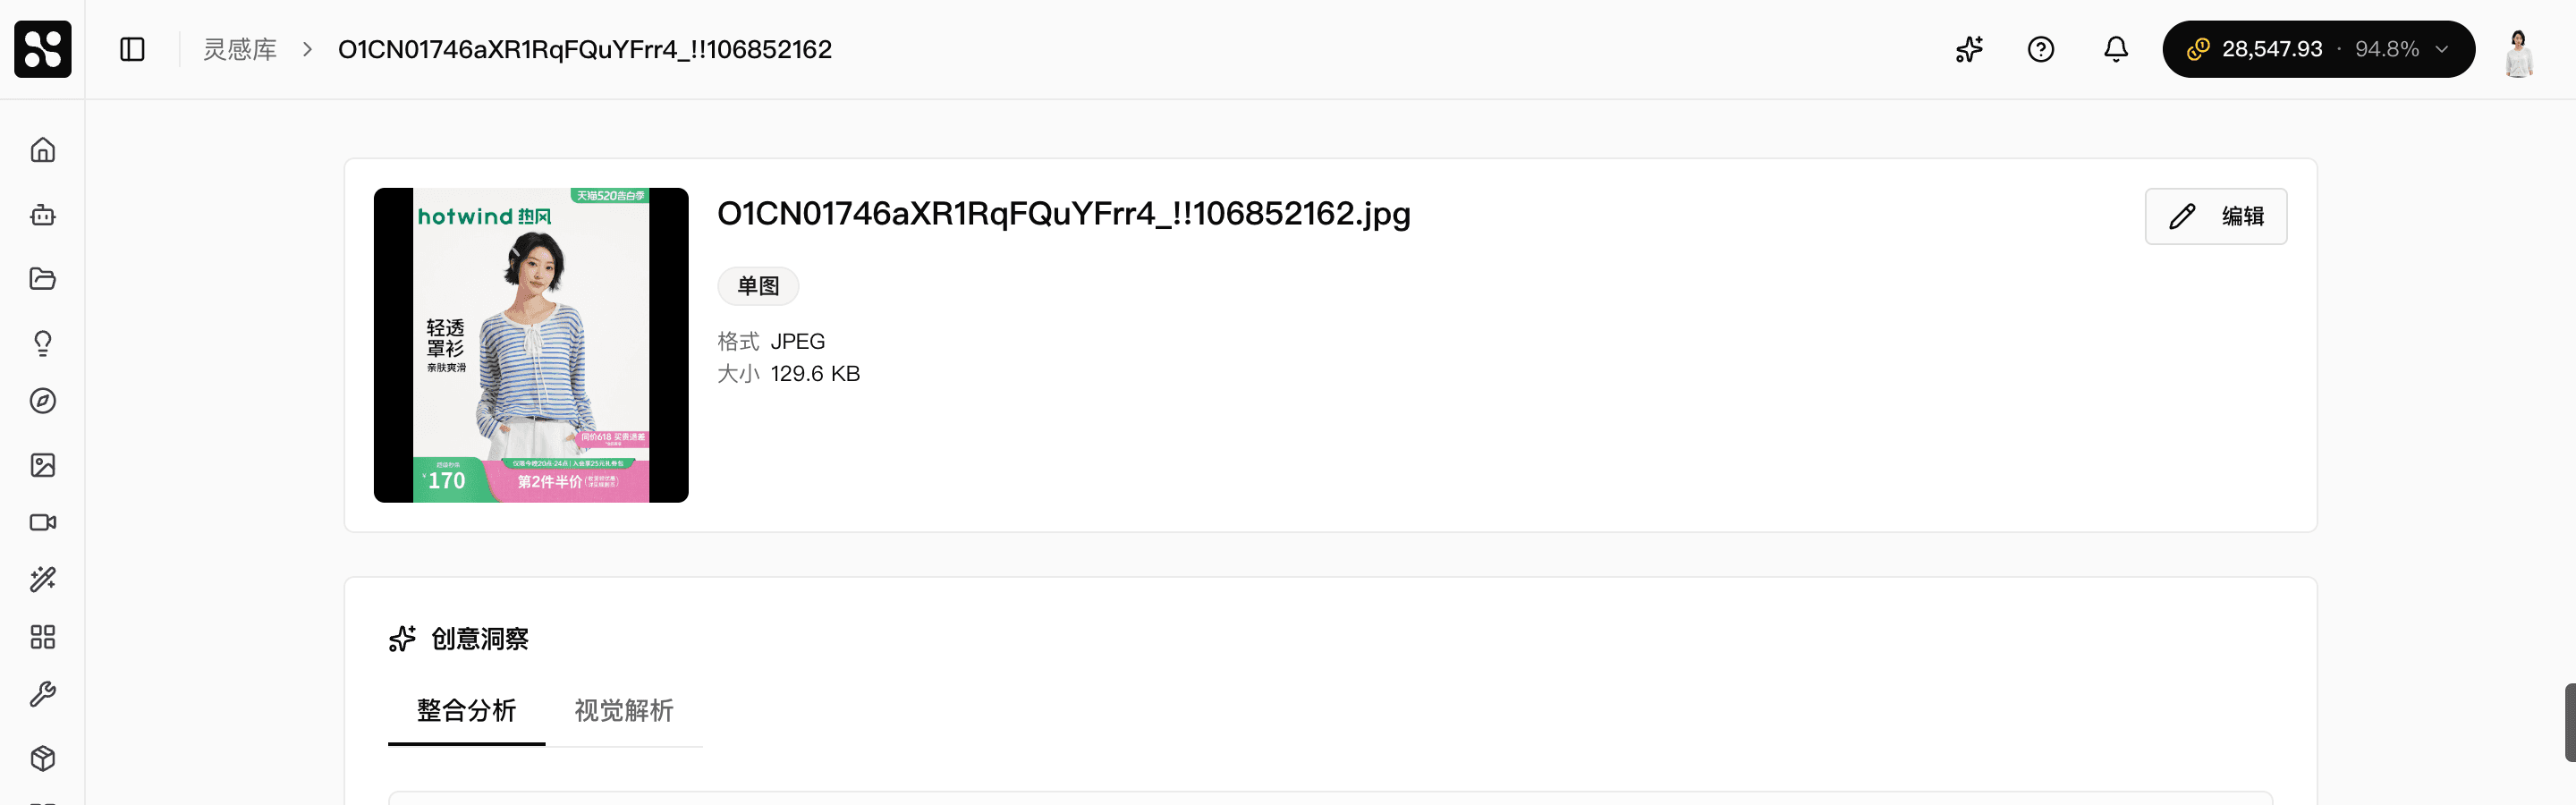Open the 3D box package icon
Image resolution: width=2576 pixels, height=805 pixels.
pos(43,758)
